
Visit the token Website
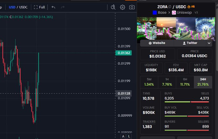(x=157, y=43)
